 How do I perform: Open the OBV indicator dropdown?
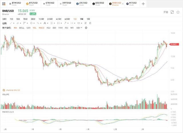[x=79, y=28]
